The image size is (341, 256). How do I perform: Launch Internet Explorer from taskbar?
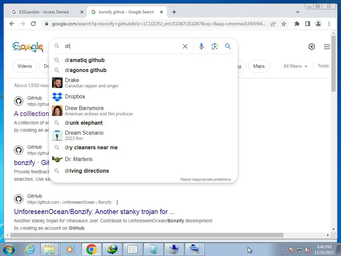[29, 249]
